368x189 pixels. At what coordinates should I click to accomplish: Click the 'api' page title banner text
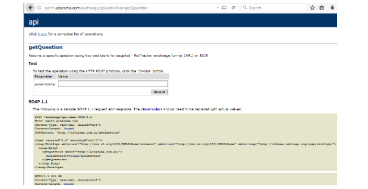[x=33, y=22]
